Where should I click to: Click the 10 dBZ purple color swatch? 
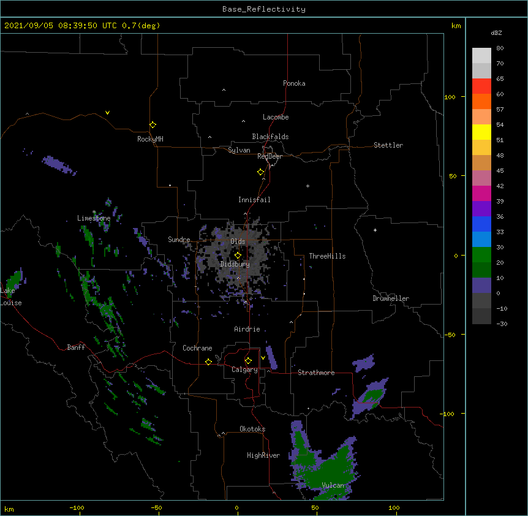pos(481,286)
